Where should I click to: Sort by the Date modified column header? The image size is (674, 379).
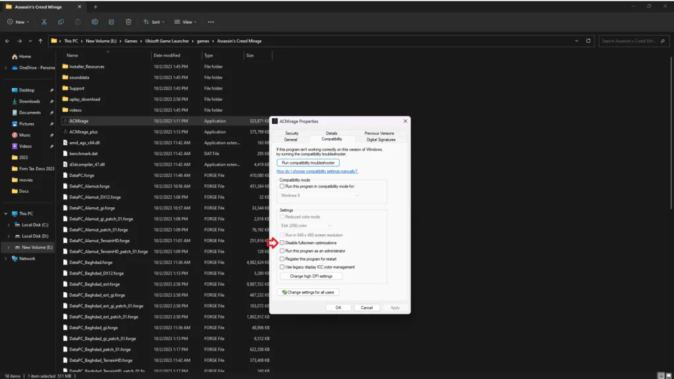(167, 55)
